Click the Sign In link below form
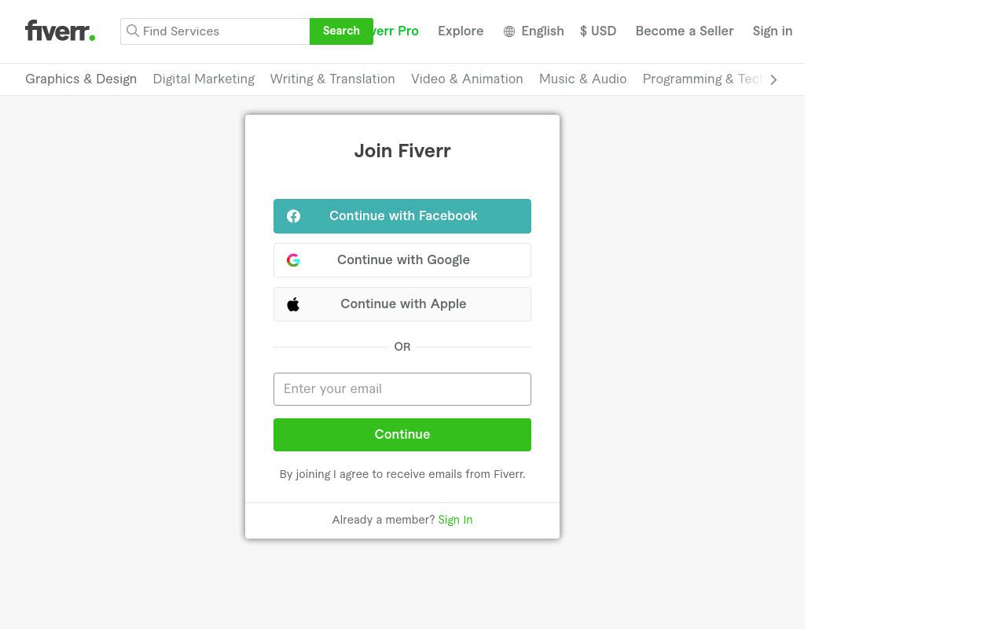The height and width of the screenshot is (629, 1006). point(455,520)
